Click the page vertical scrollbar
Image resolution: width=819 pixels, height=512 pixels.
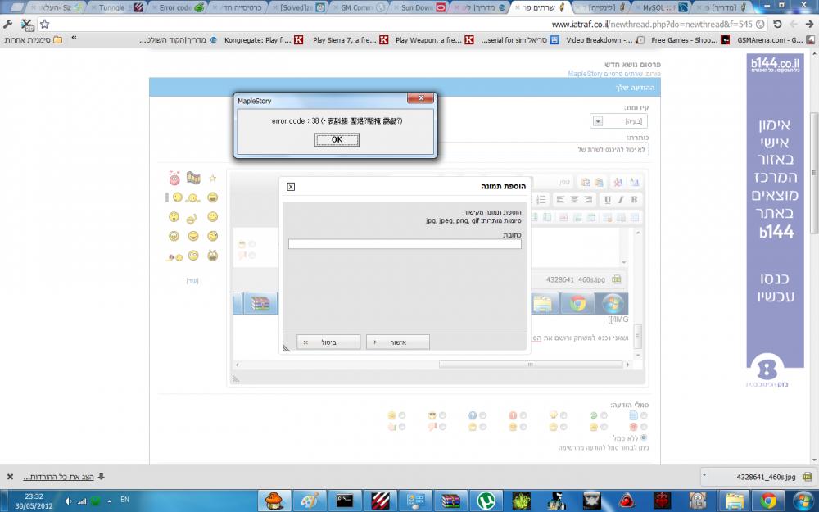pos(814,172)
